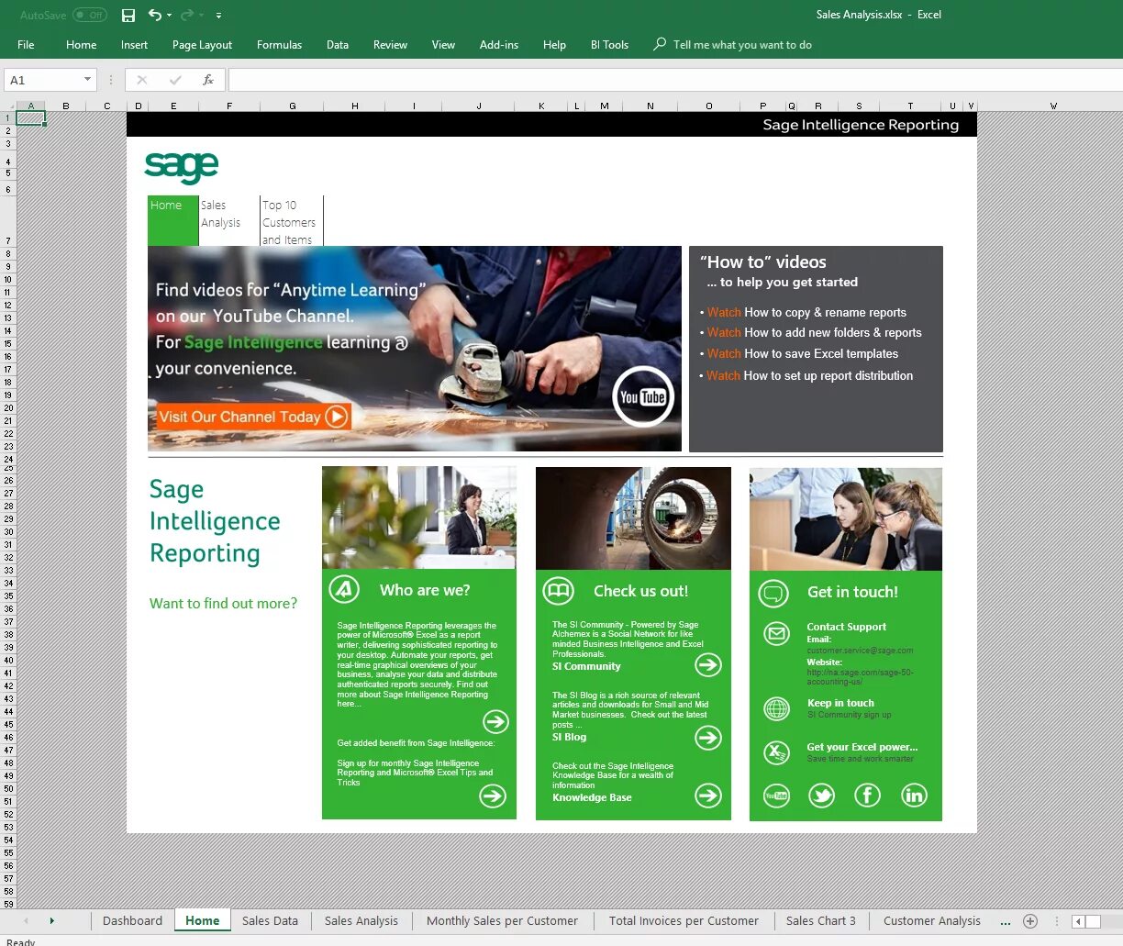This screenshot has width=1123, height=946.
Task: Open Top 10 Customers and Items tile
Action: point(291,220)
